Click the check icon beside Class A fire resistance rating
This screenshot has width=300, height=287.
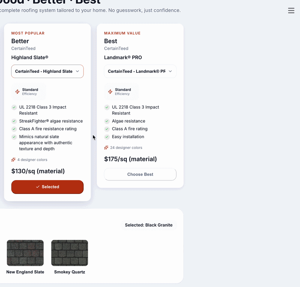click(14, 129)
